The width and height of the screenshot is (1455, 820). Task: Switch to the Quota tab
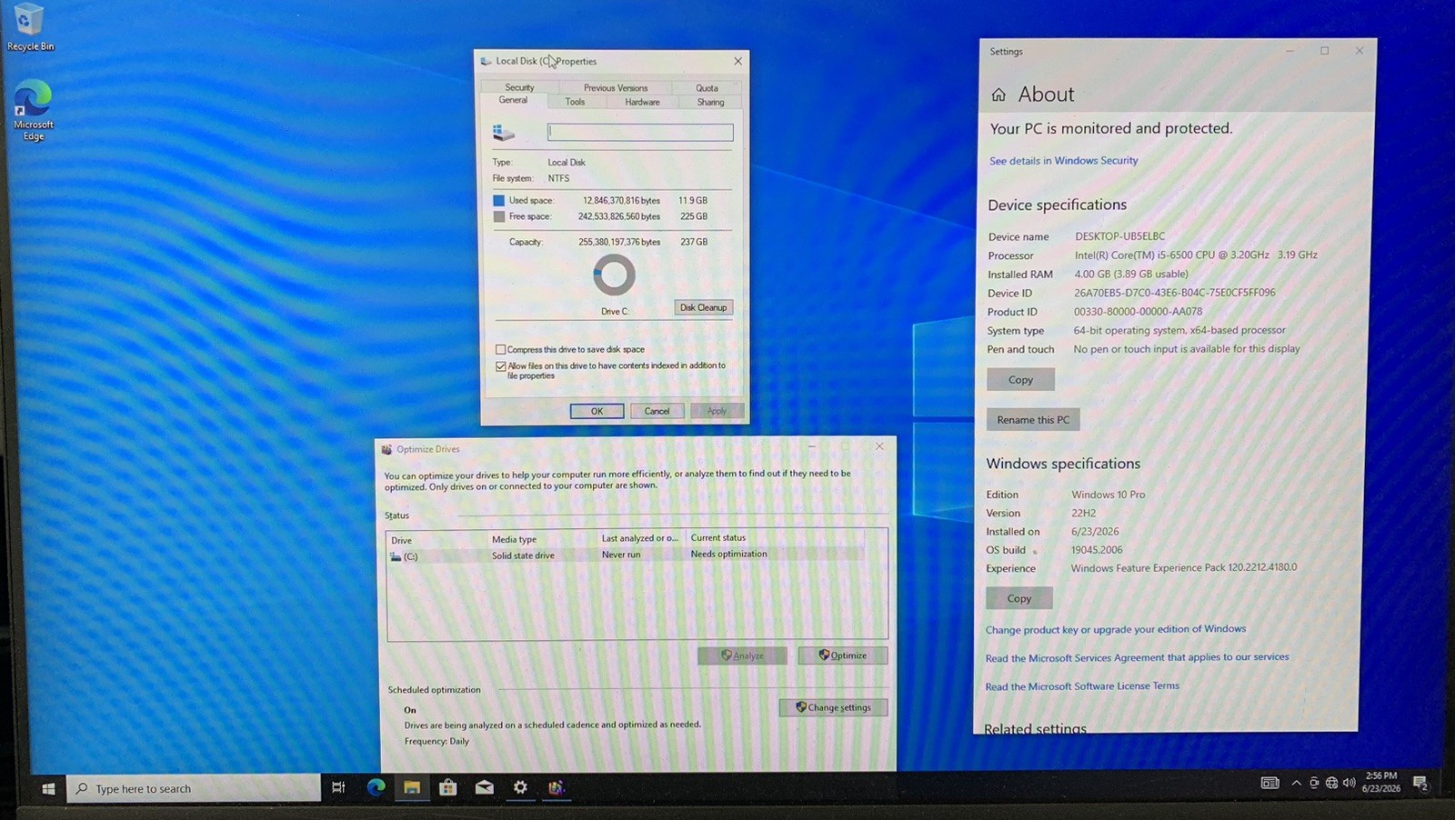(707, 88)
